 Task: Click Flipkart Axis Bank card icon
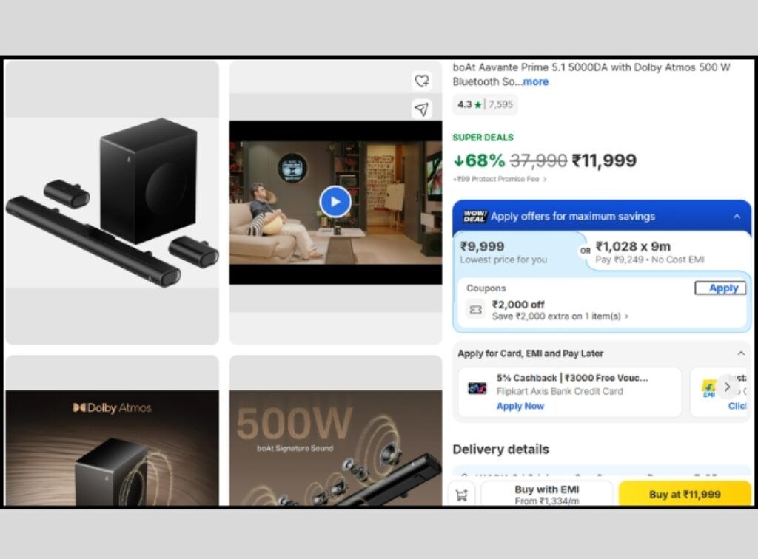(x=477, y=388)
